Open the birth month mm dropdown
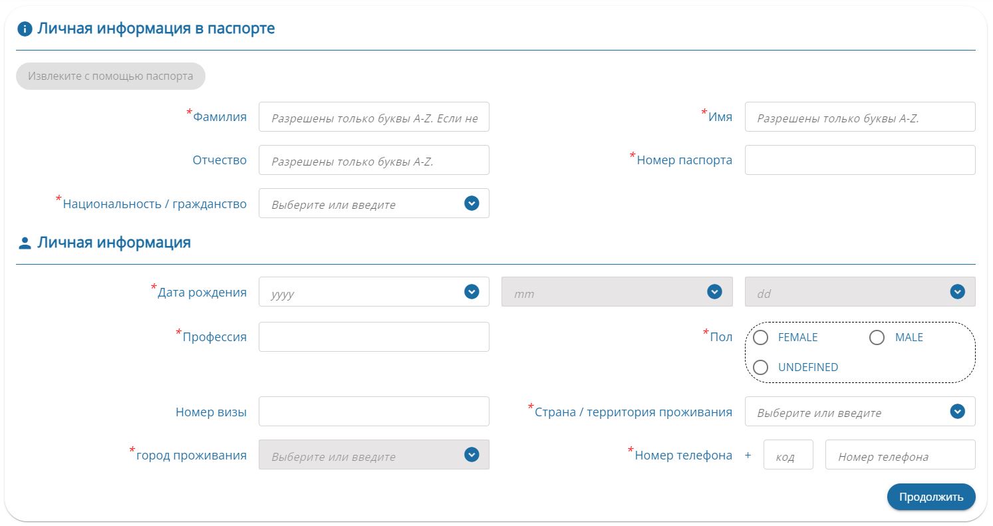 pos(617,292)
